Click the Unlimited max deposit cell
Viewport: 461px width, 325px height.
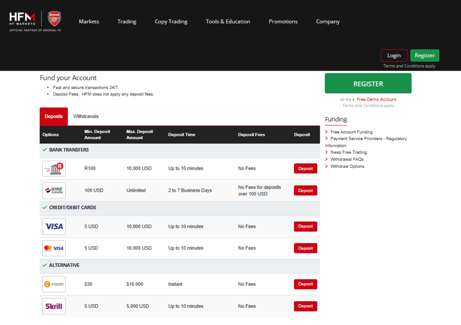(x=136, y=190)
